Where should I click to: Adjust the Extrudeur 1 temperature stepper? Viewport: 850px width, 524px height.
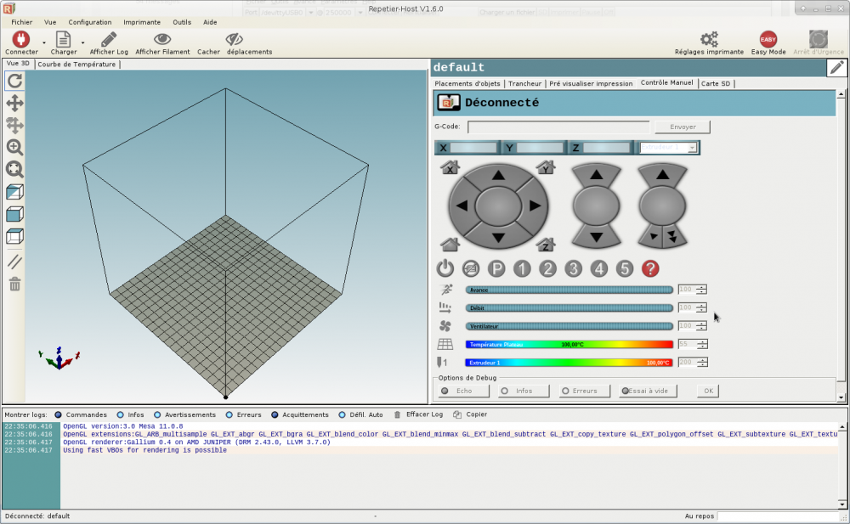pos(702,363)
